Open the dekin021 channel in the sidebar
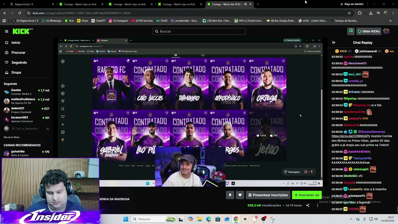The image size is (398, 224). coord(26,110)
